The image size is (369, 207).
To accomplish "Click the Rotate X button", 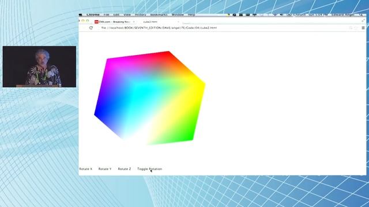I will (86, 168).
